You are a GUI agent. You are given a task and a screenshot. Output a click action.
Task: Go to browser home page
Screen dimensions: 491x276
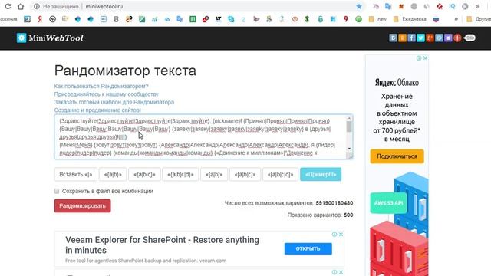pyautogui.click(x=21, y=6)
